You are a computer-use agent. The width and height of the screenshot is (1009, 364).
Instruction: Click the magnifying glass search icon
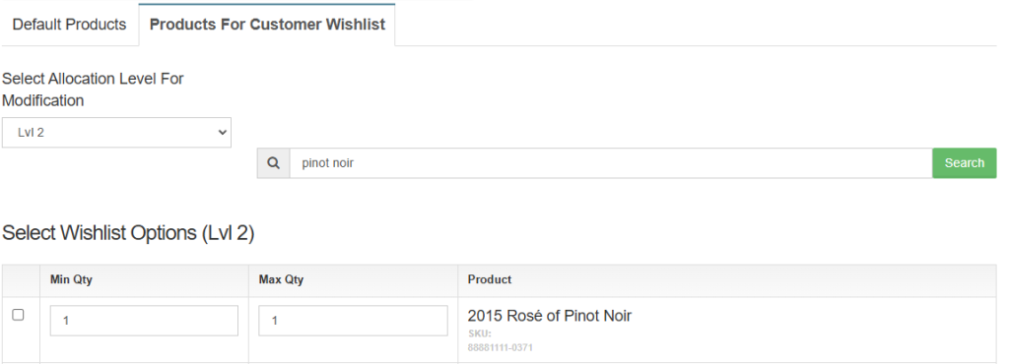point(274,163)
